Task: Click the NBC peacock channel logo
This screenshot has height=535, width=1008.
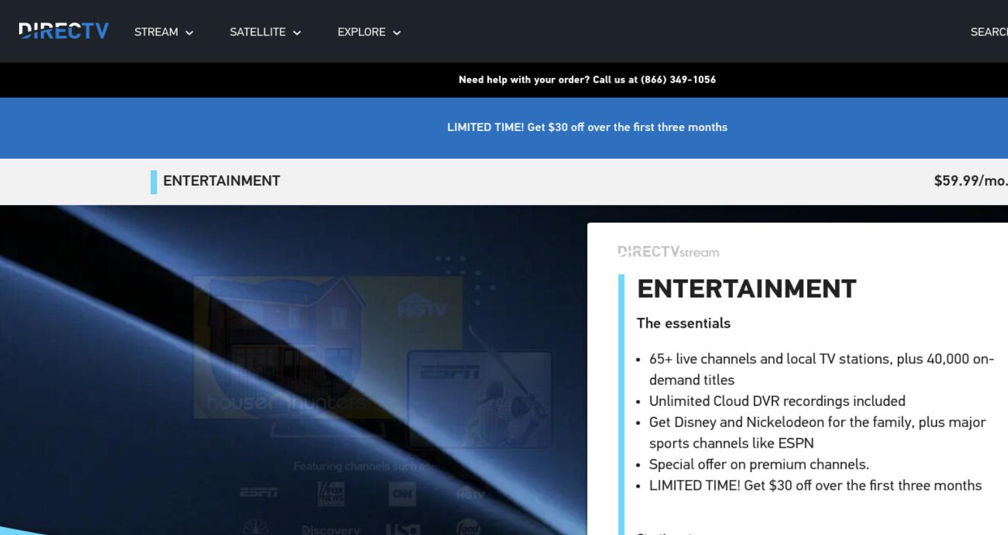Action: point(256,526)
